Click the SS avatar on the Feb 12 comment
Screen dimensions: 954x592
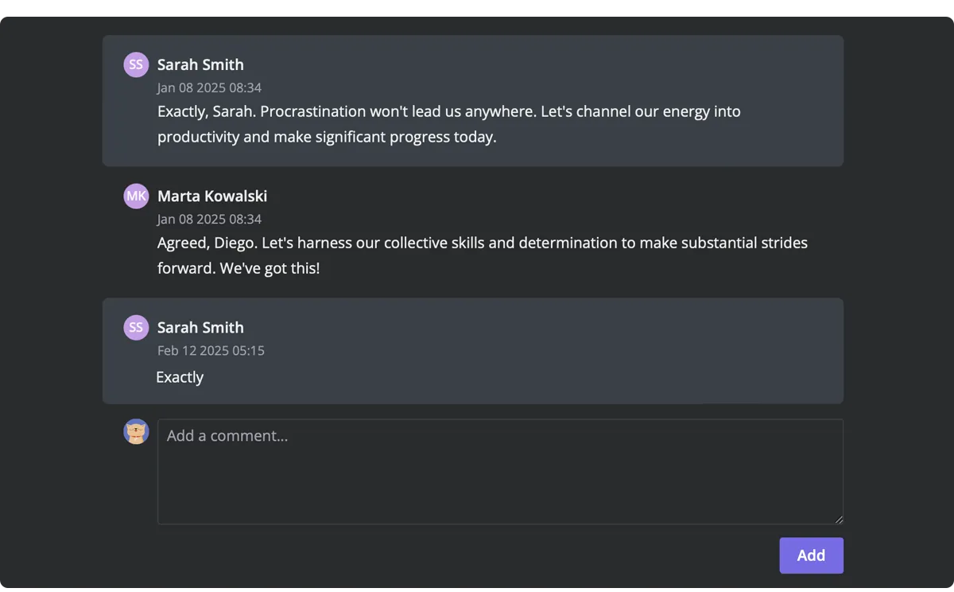point(136,327)
